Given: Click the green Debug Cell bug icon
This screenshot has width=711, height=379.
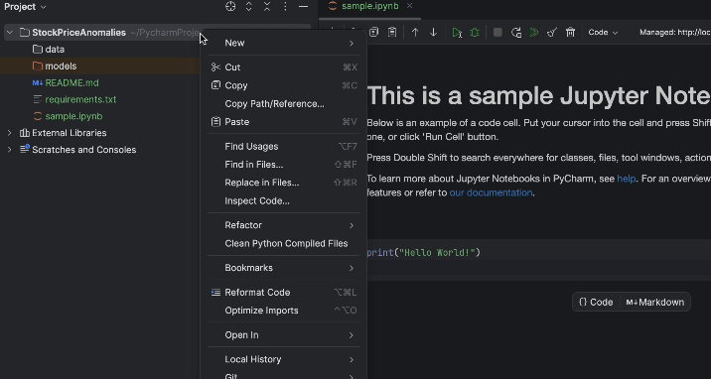Looking at the screenshot, I should (x=475, y=32).
